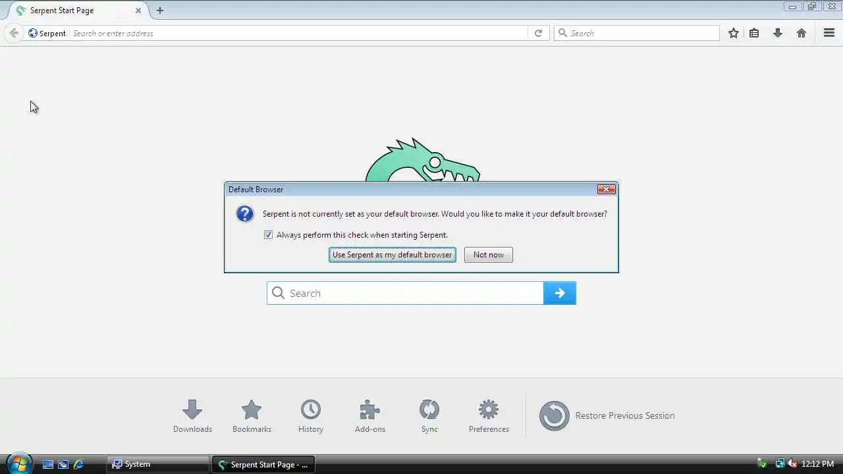Click Switch between windows quick launch icon
The width and height of the screenshot is (843, 474).
coord(63,464)
